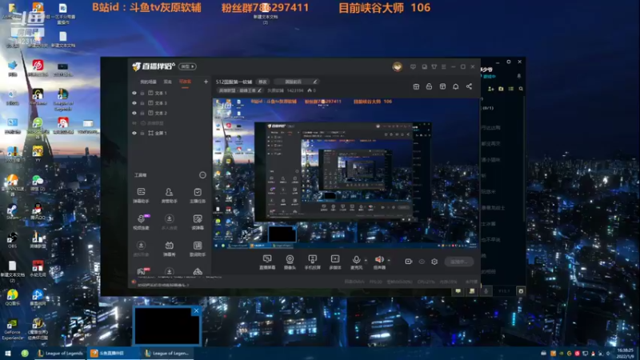Toggle lock on 文本 1 layer
640x360 pixels.
142,93
